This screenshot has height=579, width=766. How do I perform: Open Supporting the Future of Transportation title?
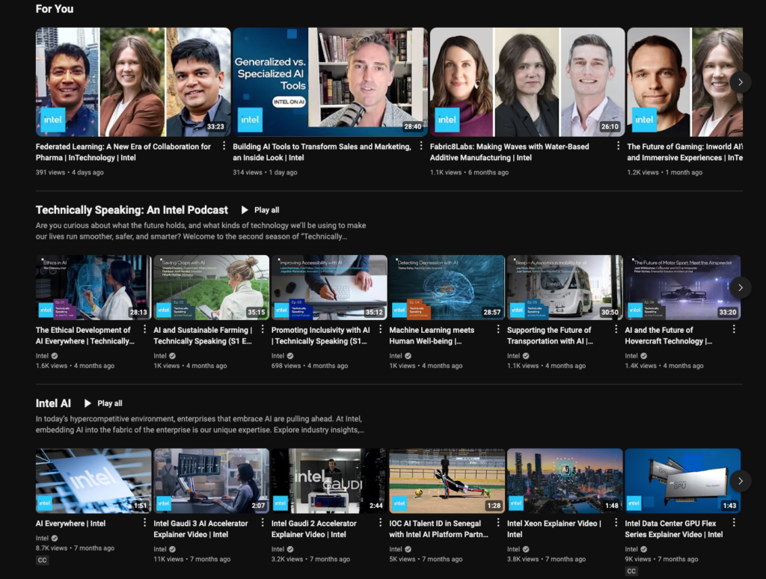pyautogui.click(x=550, y=336)
